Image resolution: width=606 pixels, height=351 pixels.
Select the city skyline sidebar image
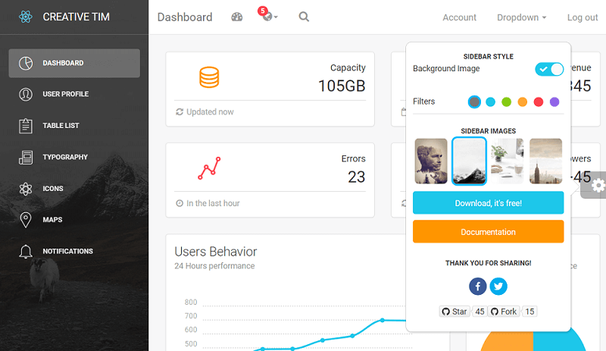click(x=545, y=161)
